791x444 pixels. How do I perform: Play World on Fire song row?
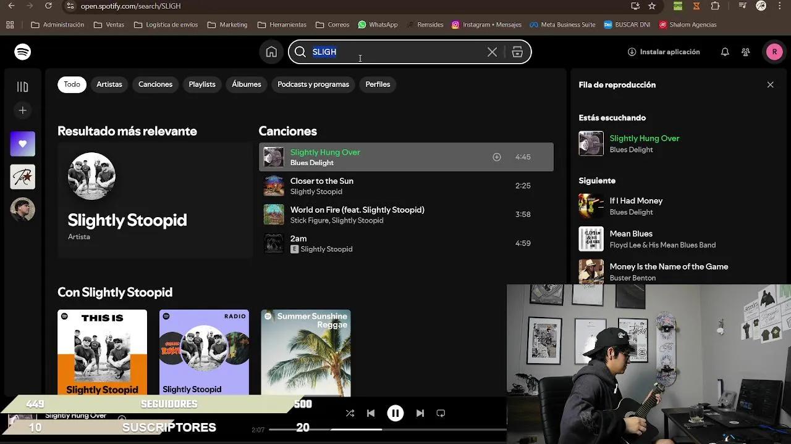[406, 215]
